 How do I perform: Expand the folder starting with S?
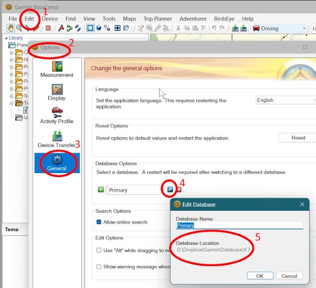pyautogui.click(x=11, y=96)
